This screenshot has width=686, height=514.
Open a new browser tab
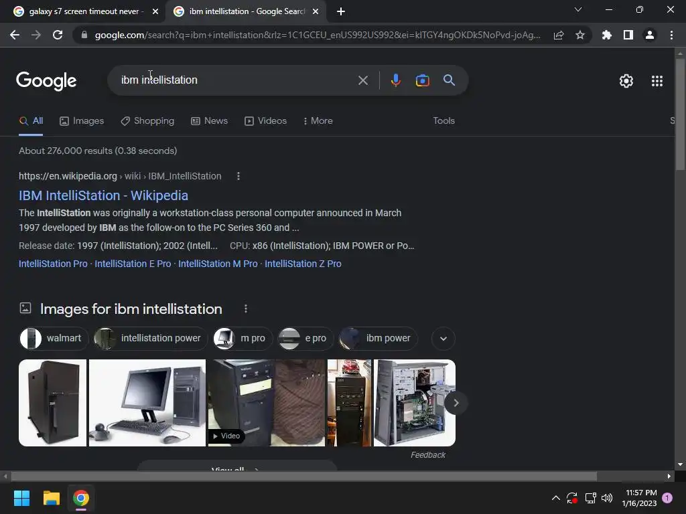click(x=341, y=11)
